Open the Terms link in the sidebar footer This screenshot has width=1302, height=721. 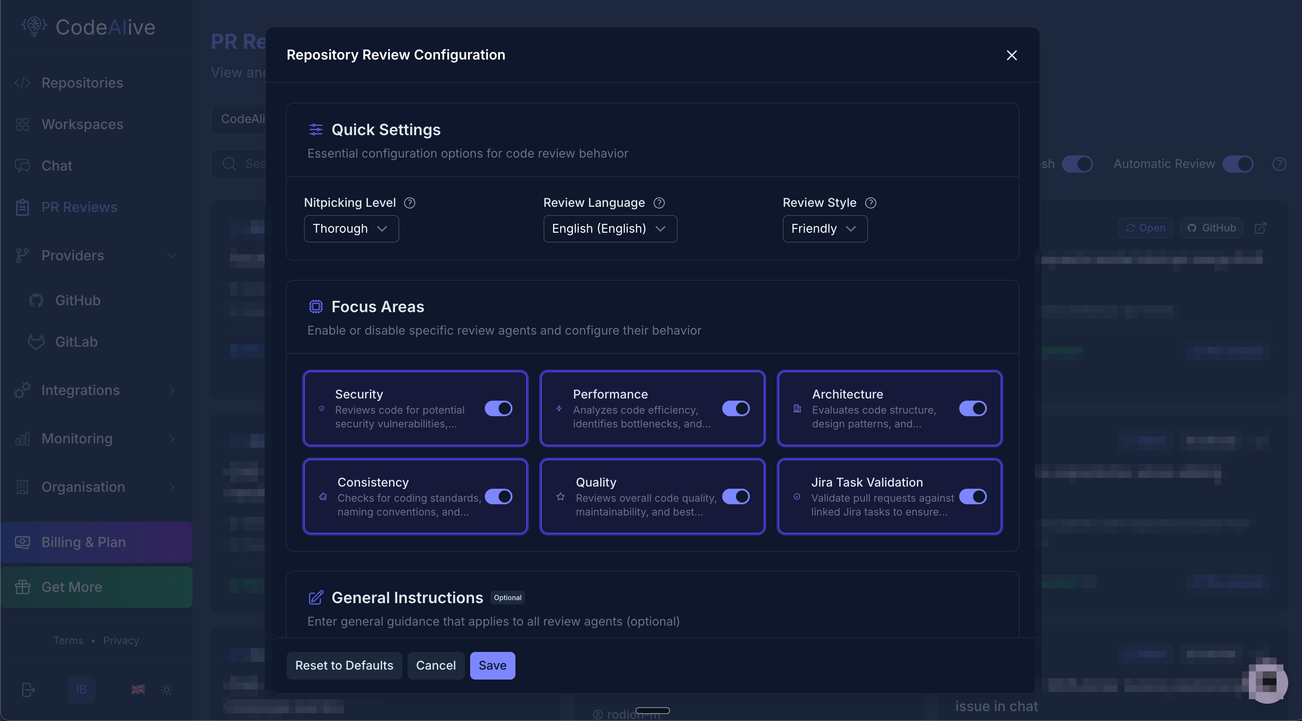click(x=68, y=640)
